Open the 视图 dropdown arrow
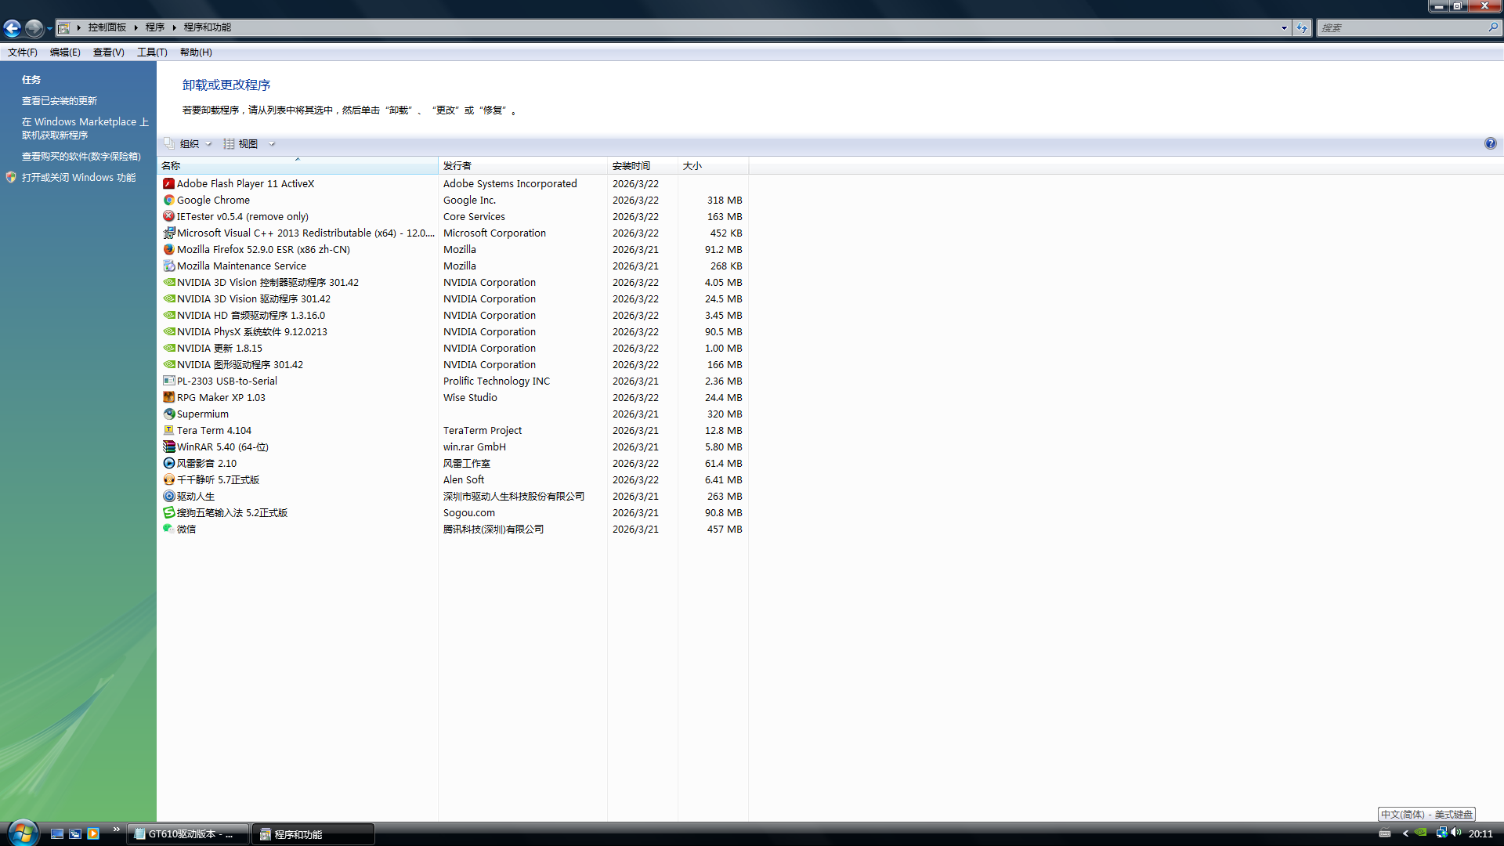 [x=272, y=143]
